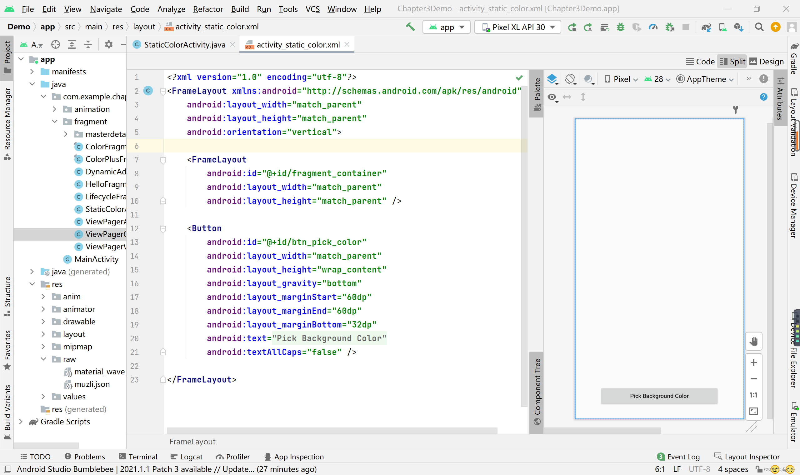Open the Terminal tool window

[137, 457]
